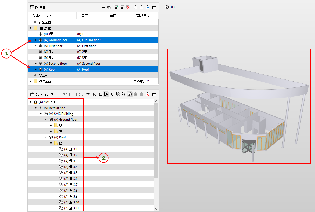Image resolution: width=315 pixels, height=212 pixels.
Task: Click second download icon with dotted tray
Action: 99,94
